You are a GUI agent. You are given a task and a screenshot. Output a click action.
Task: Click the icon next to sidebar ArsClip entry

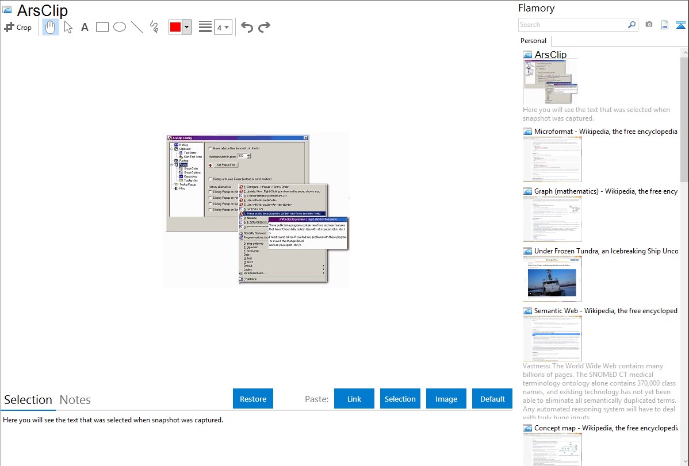pos(528,55)
